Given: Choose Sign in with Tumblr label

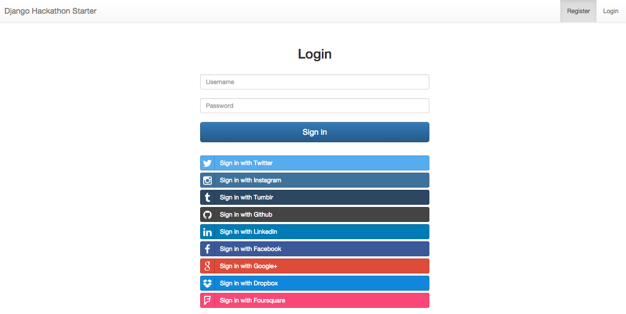Looking at the screenshot, I should [246, 197].
